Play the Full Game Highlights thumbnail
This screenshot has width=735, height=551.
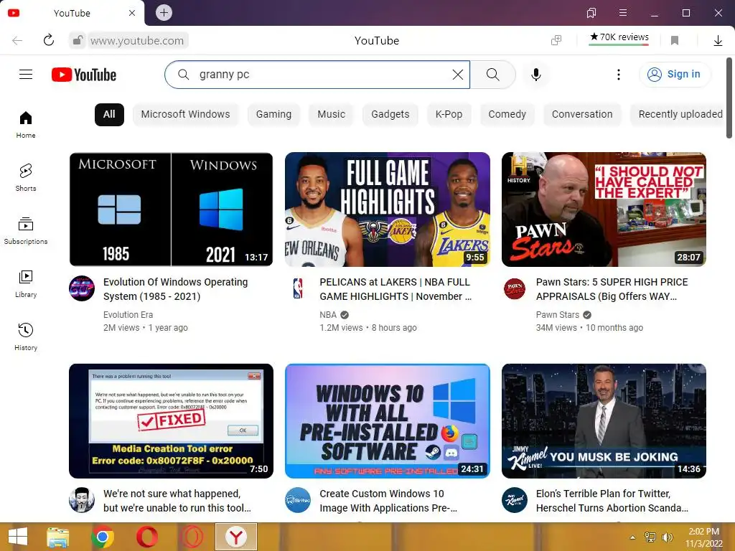pyautogui.click(x=387, y=209)
